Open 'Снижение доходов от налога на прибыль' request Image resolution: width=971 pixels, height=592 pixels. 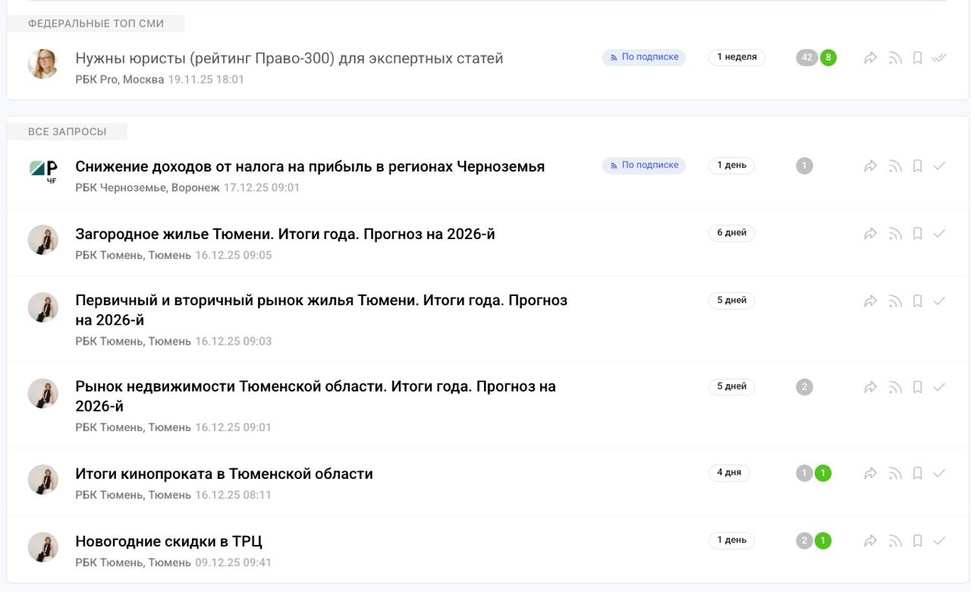(x=310, y=166)
